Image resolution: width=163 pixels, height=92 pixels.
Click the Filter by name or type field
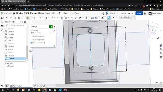click(18, 26)
